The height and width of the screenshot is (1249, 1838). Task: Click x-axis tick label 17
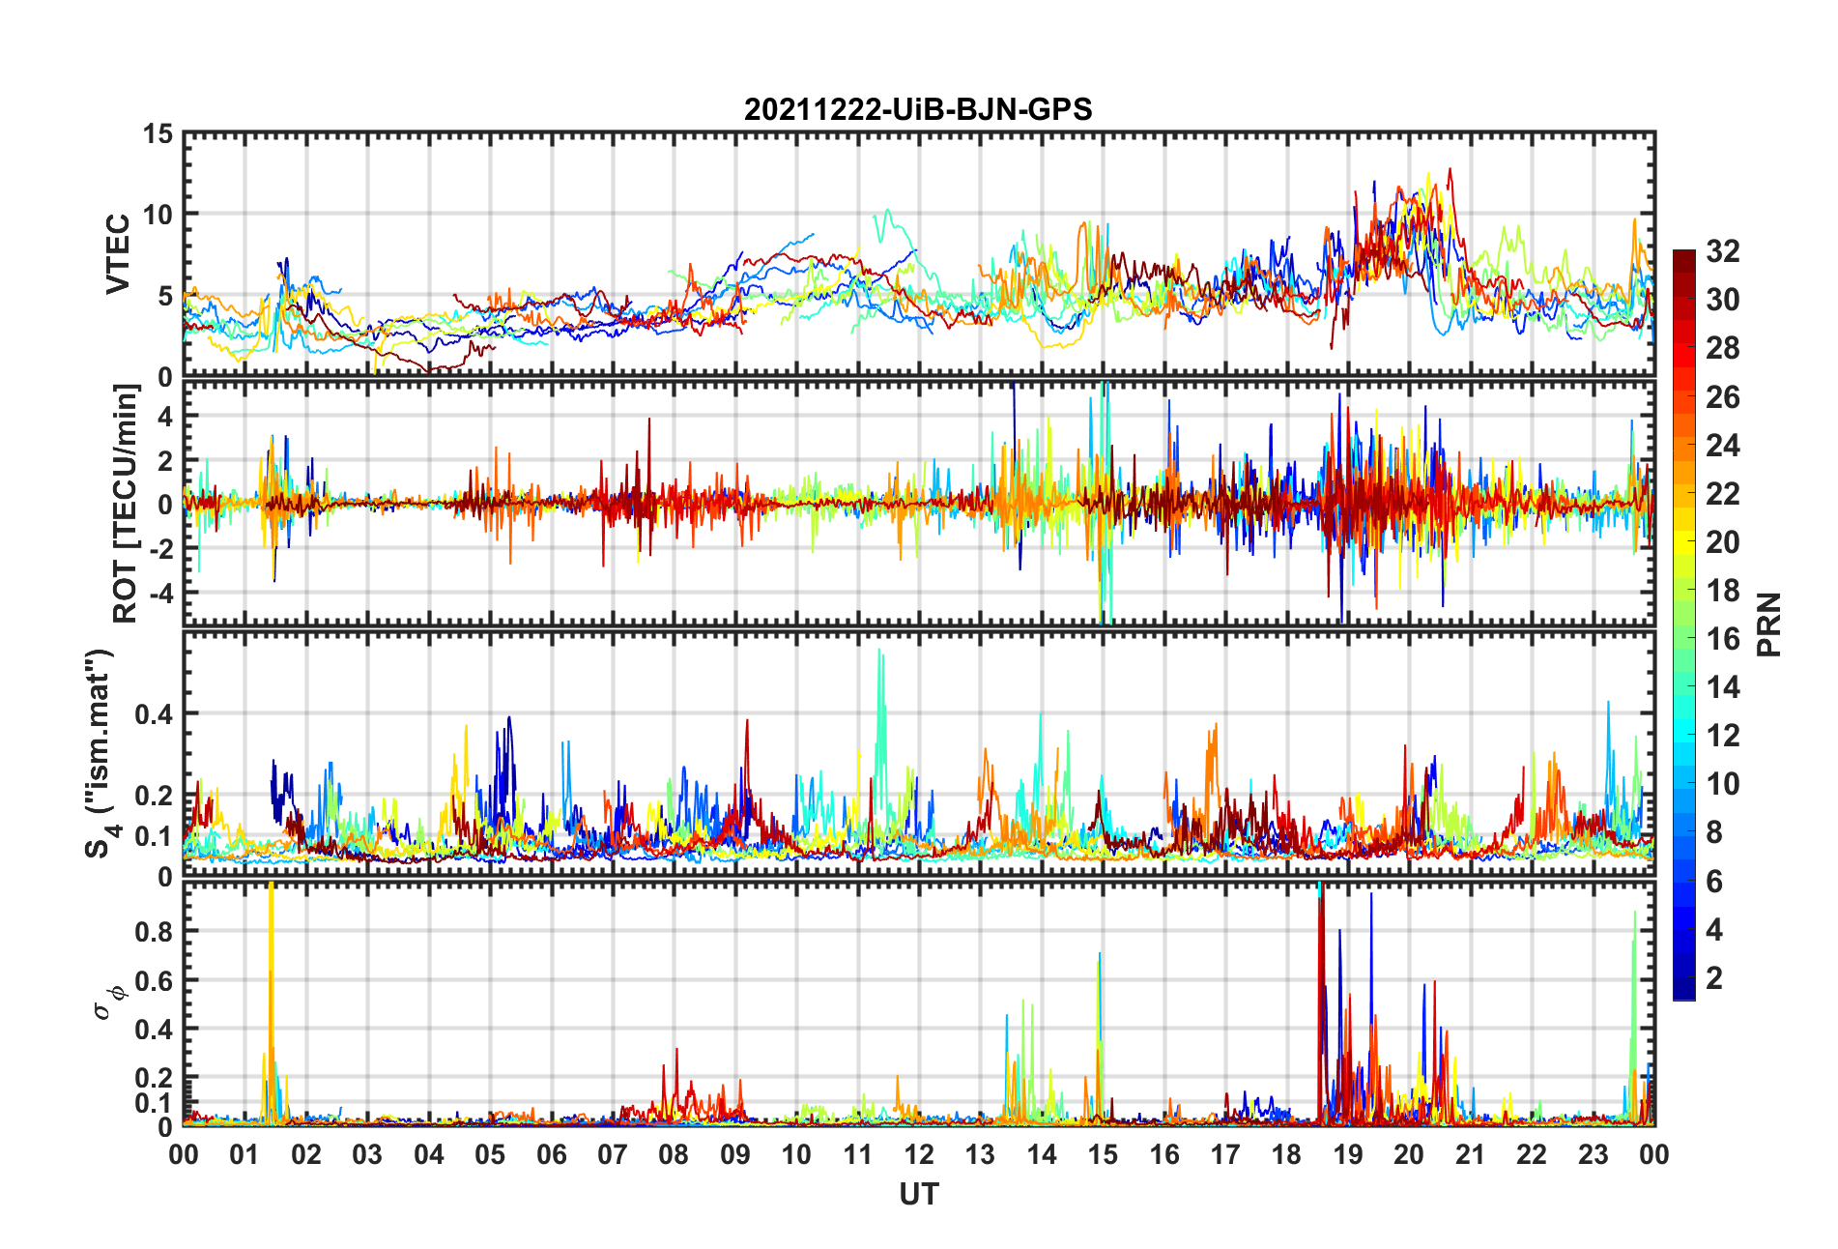pos(1225,1154)
